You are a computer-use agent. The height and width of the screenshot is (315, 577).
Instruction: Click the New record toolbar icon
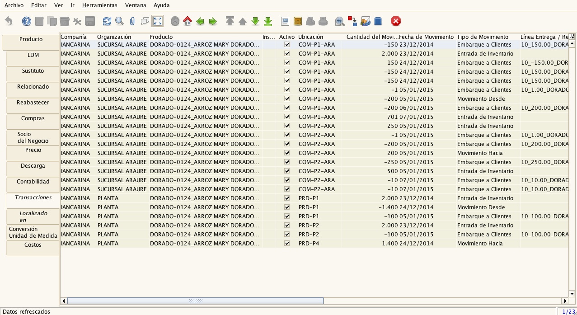click(39, 21)
